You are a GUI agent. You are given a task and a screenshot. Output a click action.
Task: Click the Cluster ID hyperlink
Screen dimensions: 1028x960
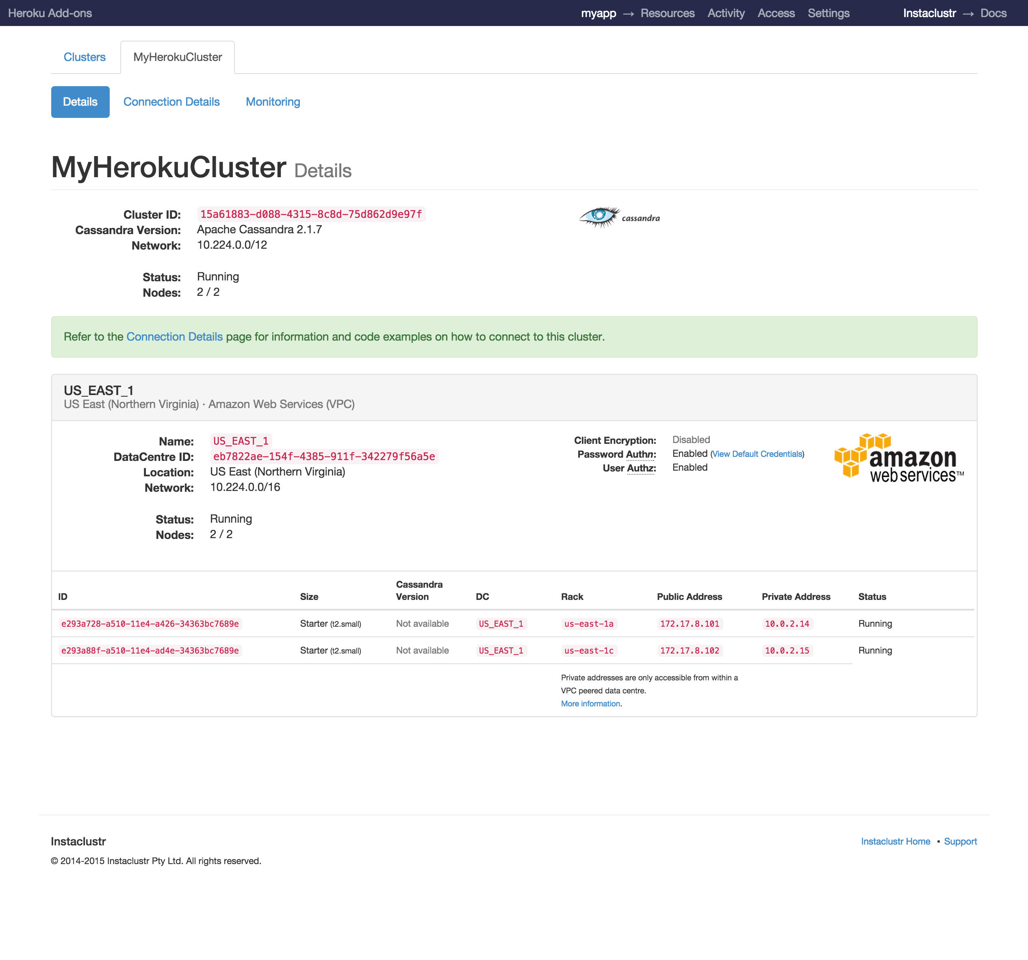pos(310,214)
